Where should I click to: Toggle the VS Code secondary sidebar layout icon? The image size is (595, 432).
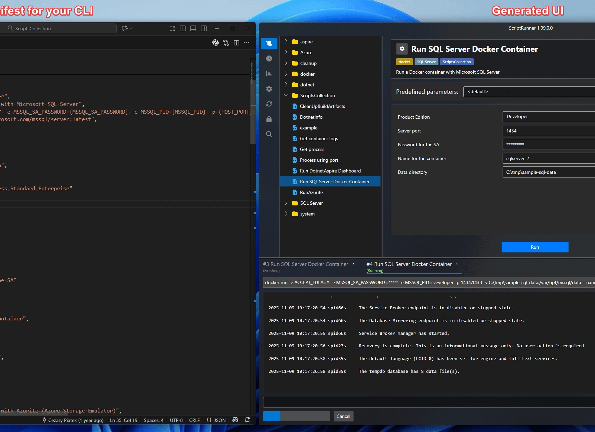204,29
